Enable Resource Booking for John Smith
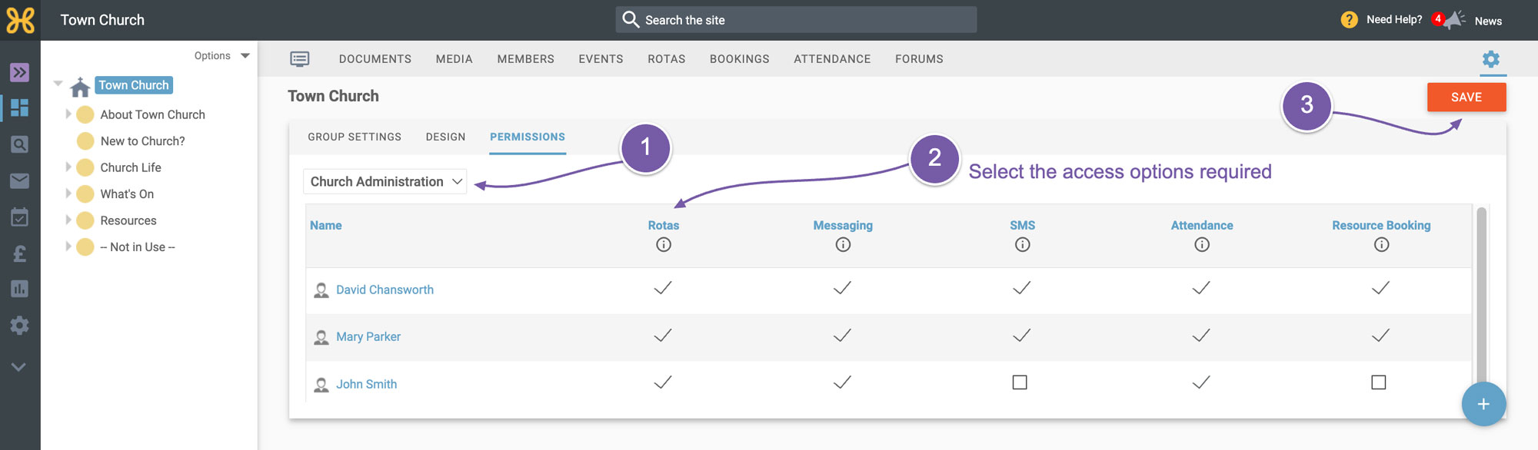This screenshot has width=1538, height=450. tap(1379, 382)
